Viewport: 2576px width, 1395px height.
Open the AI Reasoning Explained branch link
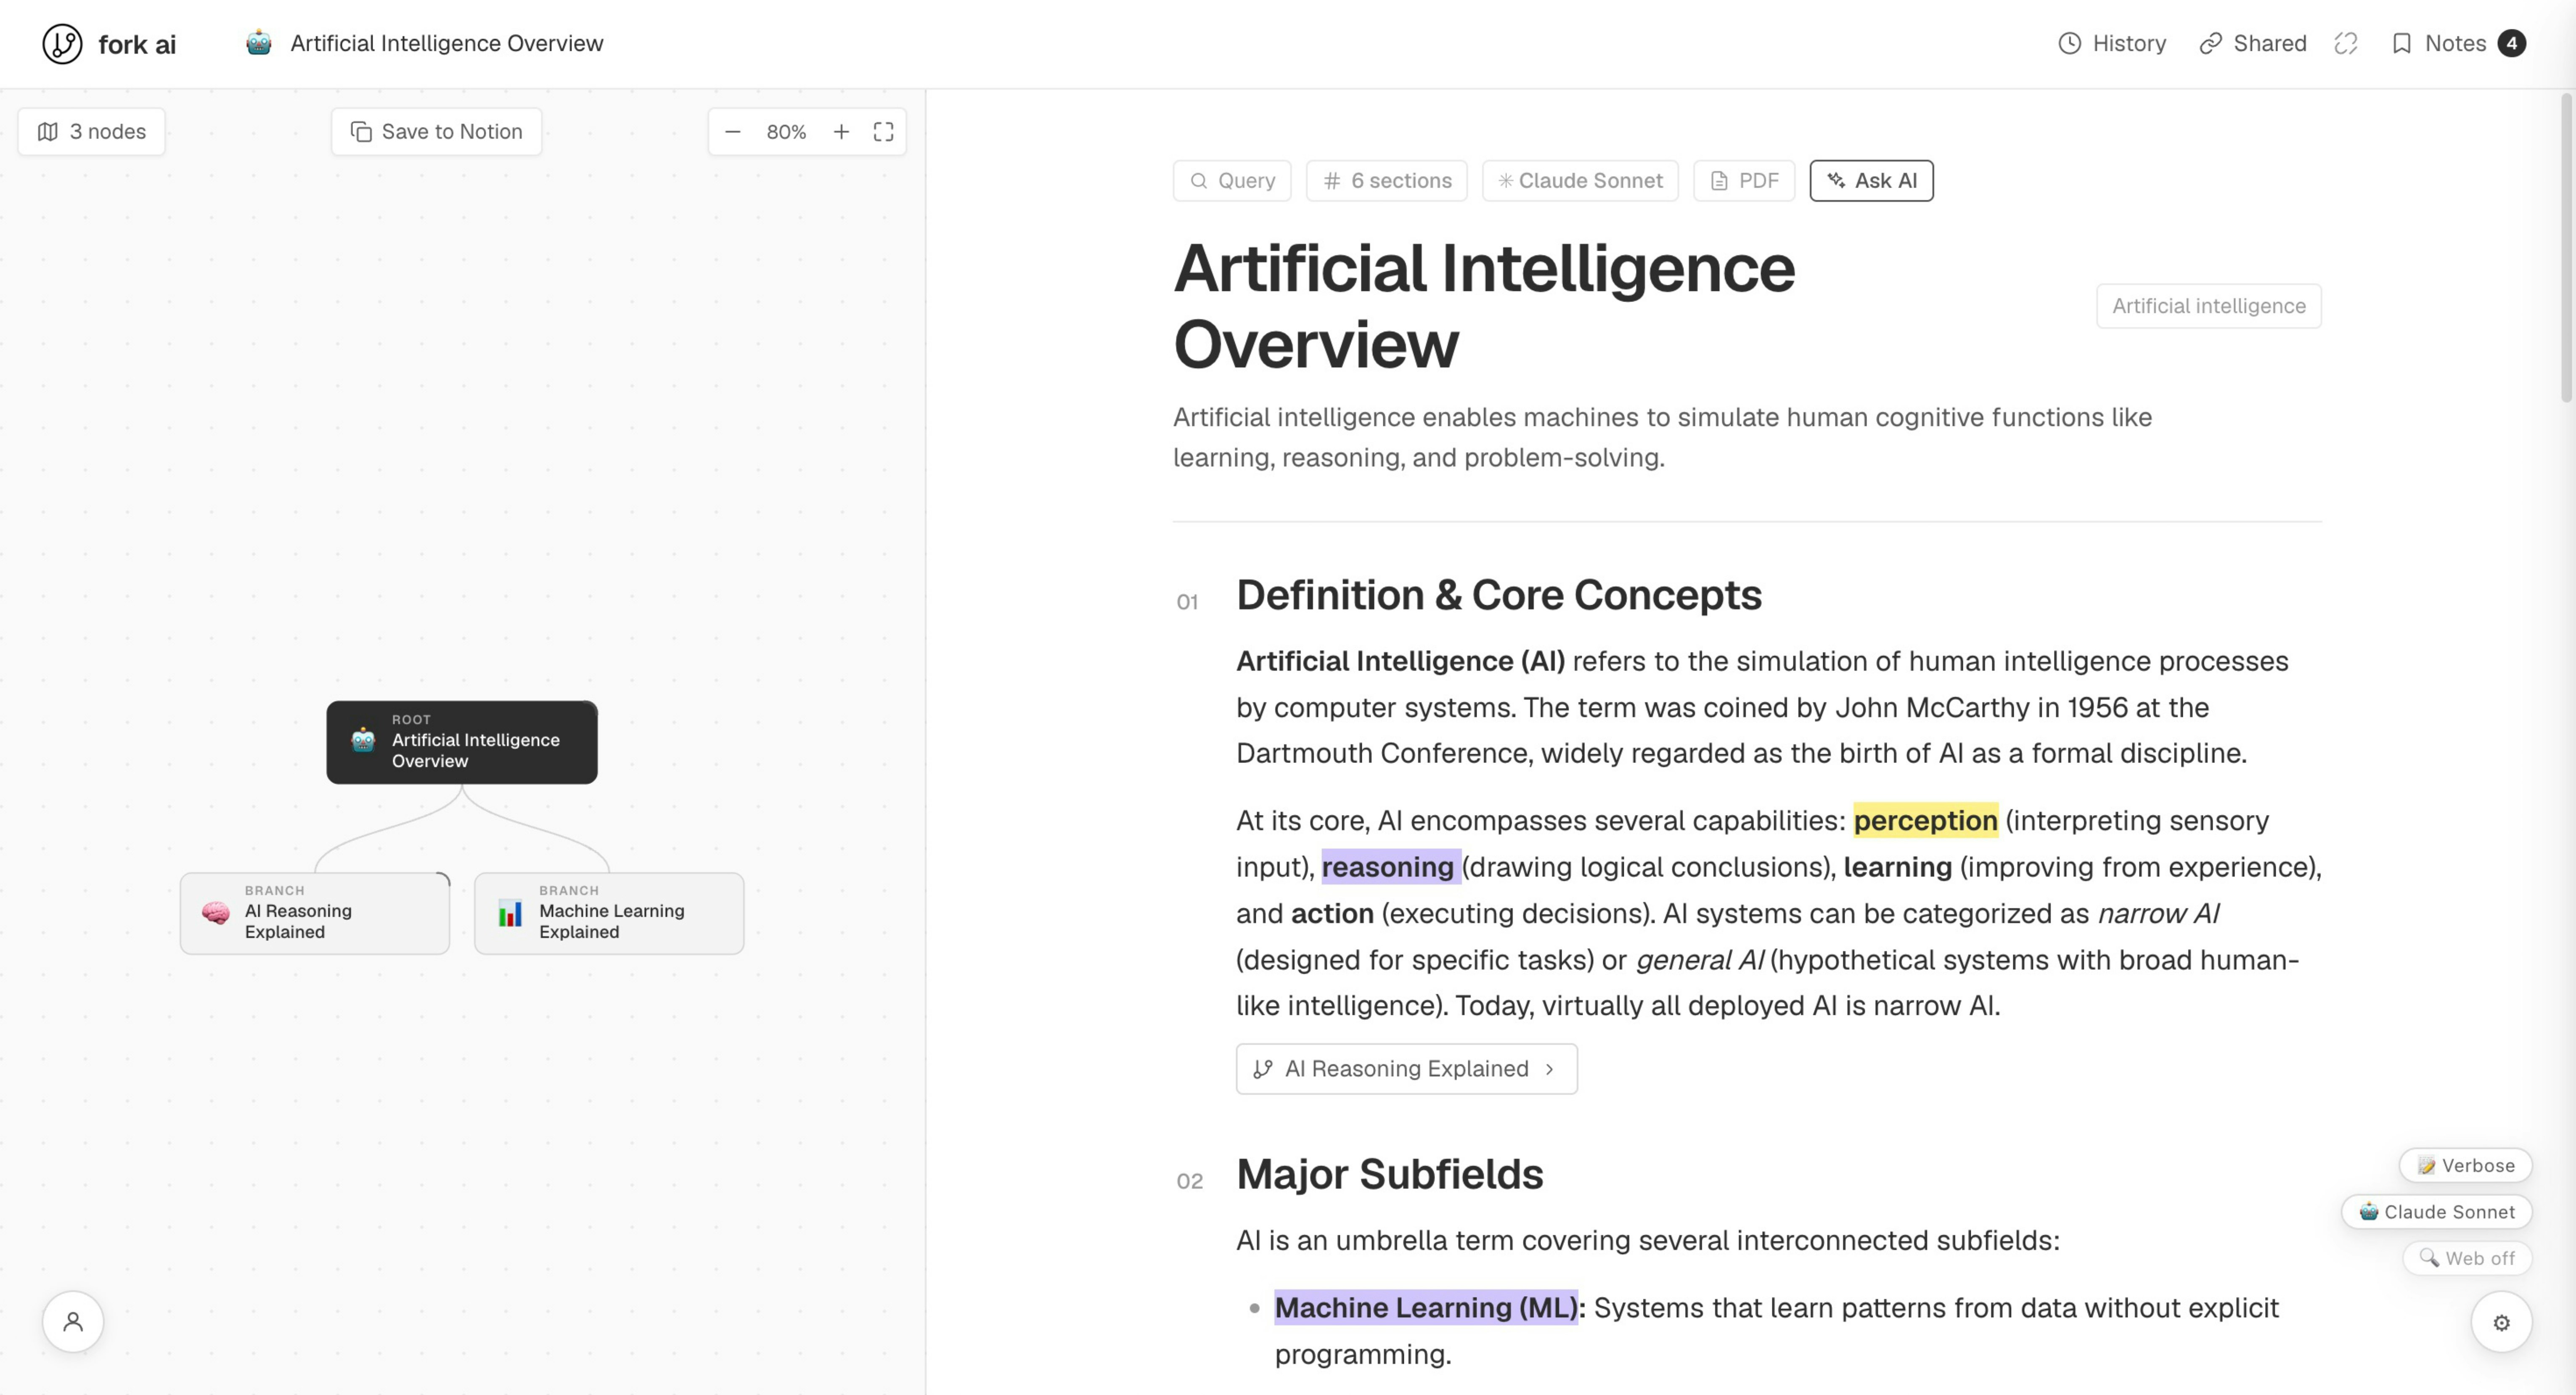pos(1406,1069)
